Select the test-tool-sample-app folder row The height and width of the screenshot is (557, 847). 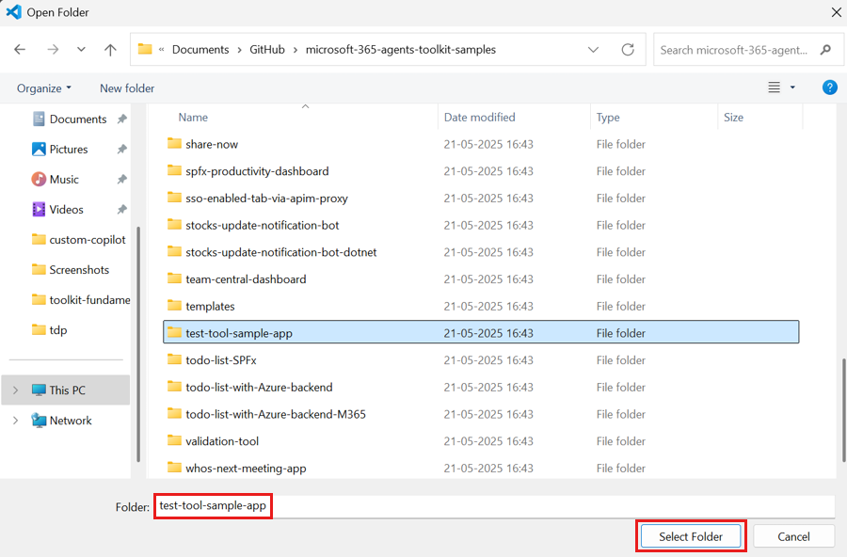pos(481,332)
